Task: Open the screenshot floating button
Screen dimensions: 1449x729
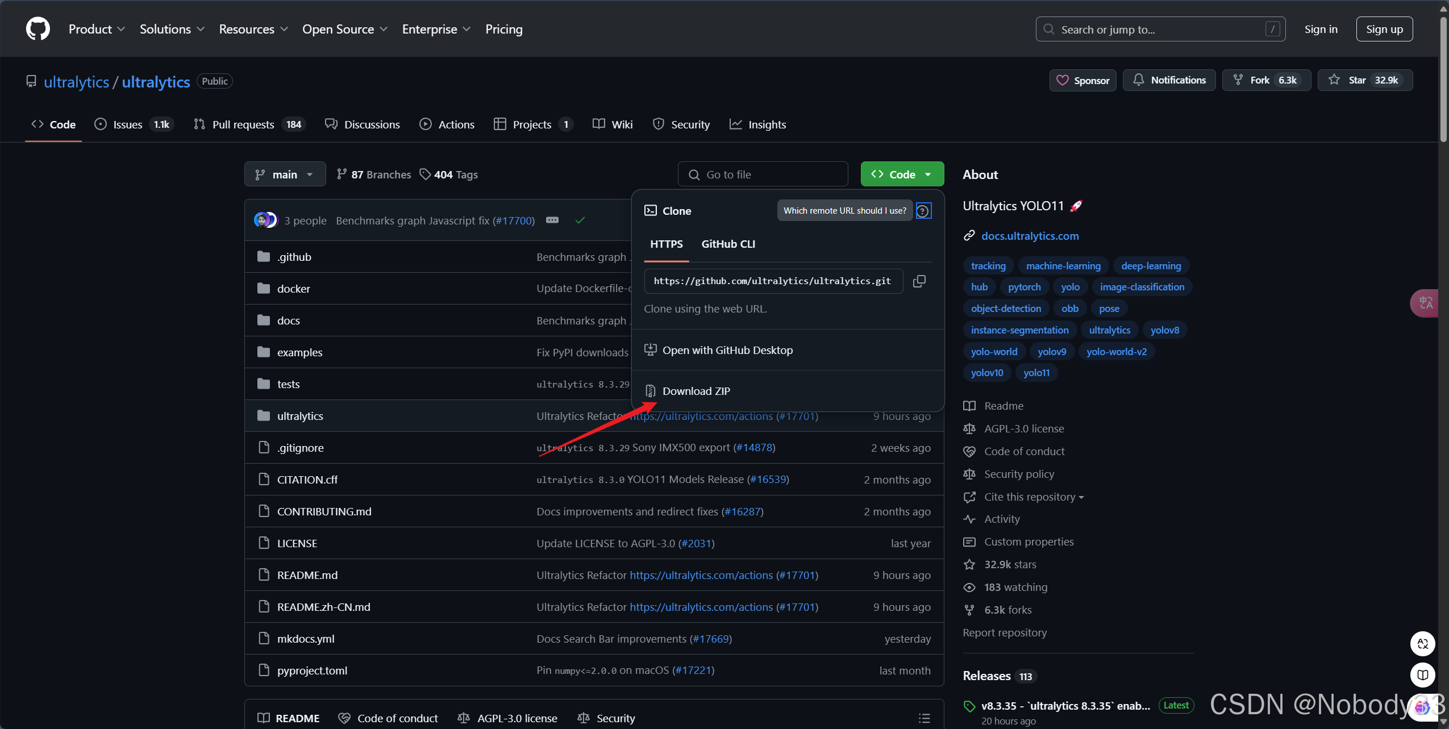Action: coord(1422,644)
